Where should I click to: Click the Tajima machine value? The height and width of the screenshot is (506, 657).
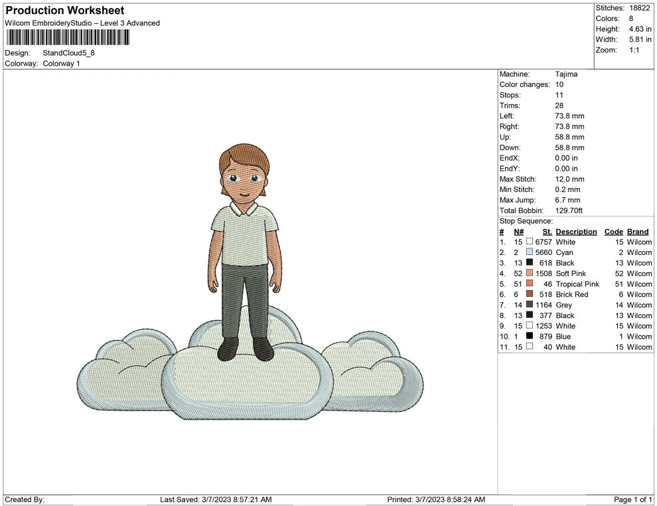tap(566, 74)
